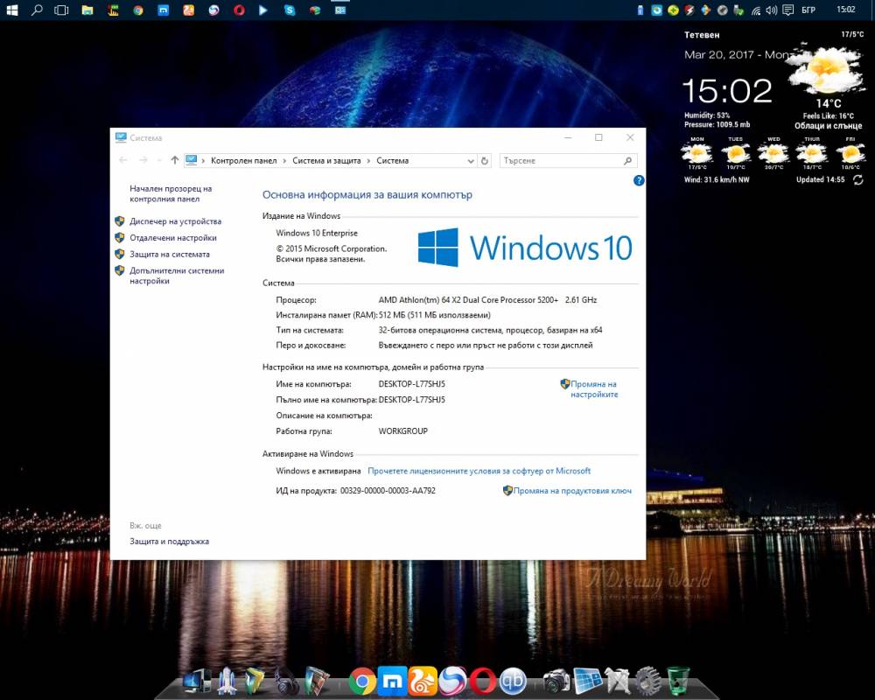Refresh the System address bar

click(x=485, y=161)
